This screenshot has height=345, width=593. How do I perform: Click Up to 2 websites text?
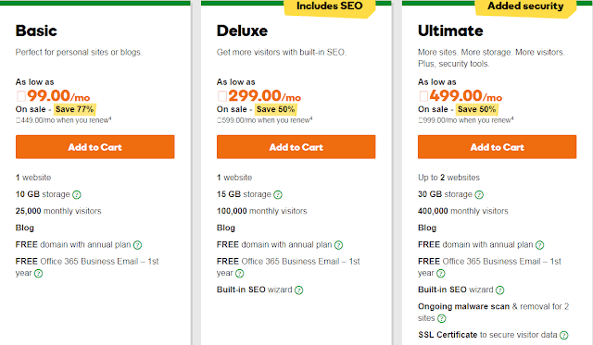click(x=448, y=178)
